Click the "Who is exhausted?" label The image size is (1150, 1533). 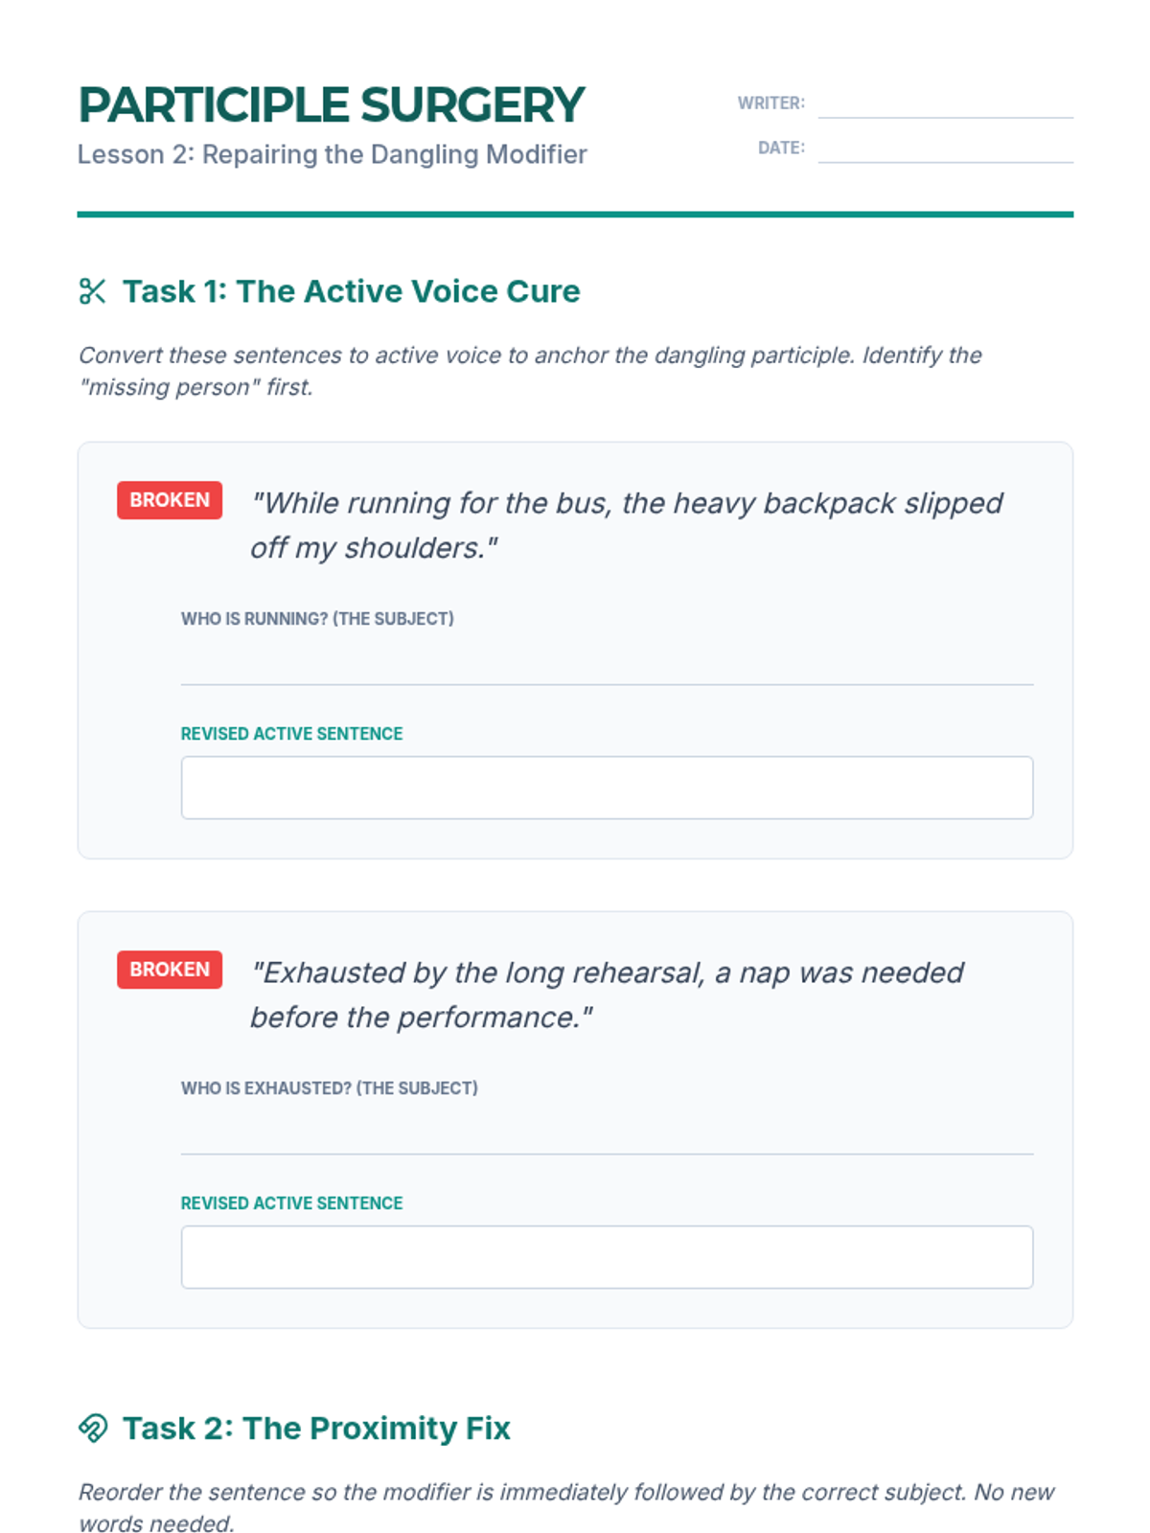click(329, 1088)
